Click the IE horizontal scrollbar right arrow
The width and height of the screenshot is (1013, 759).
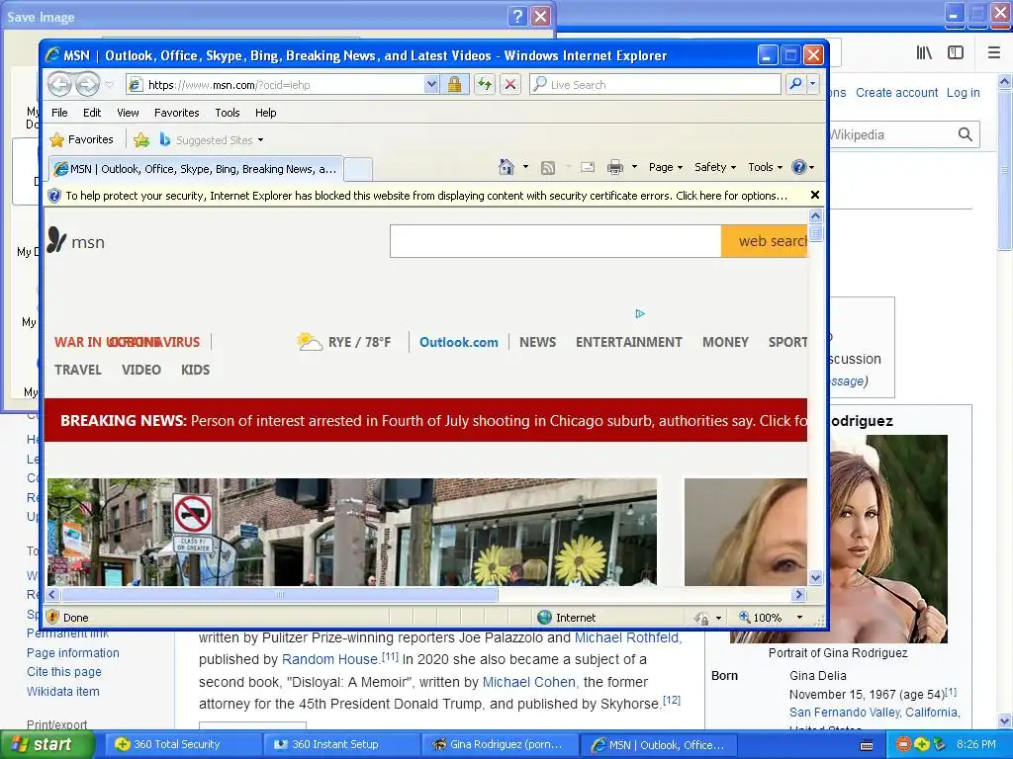pos(799,594)
